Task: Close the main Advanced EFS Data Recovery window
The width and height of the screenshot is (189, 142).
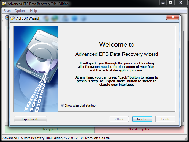Action: coord(181,3)
